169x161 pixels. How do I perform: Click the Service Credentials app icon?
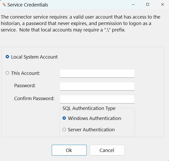click(x=4, y=5)
